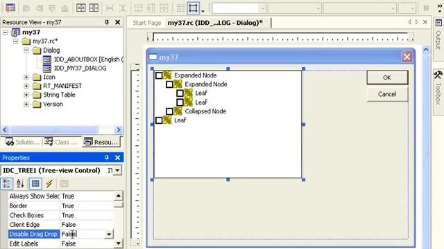Viewport: 444px width, 249px height.
Task: Select the Client Edge property row
Action: [61, 224]
